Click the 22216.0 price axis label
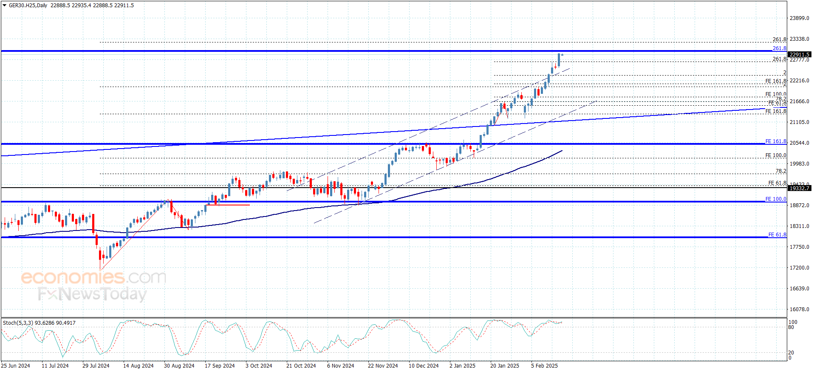 click(799, 81)
